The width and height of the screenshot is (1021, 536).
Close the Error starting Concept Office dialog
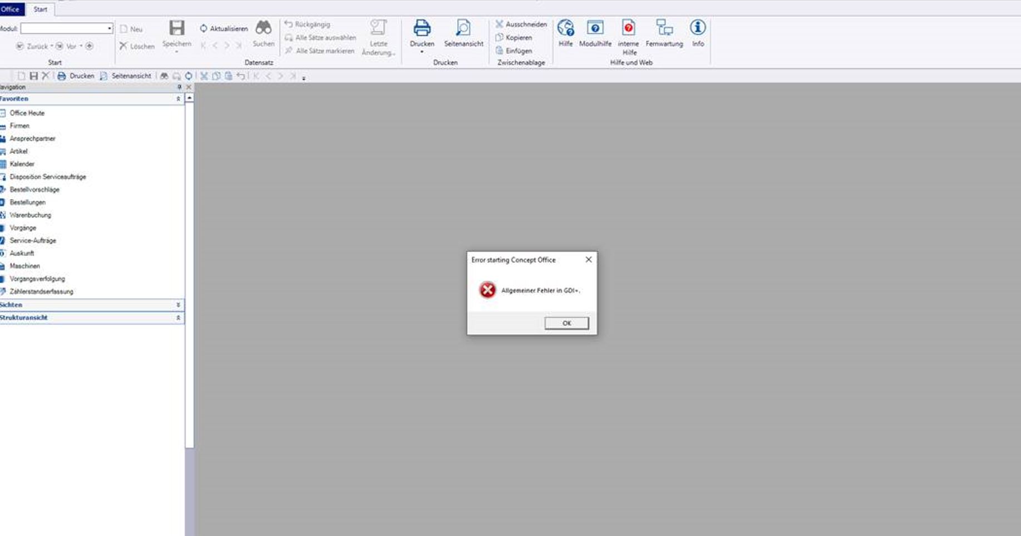point(589,260)
